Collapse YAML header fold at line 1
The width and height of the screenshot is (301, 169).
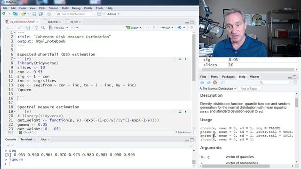(x=15, y=32)
